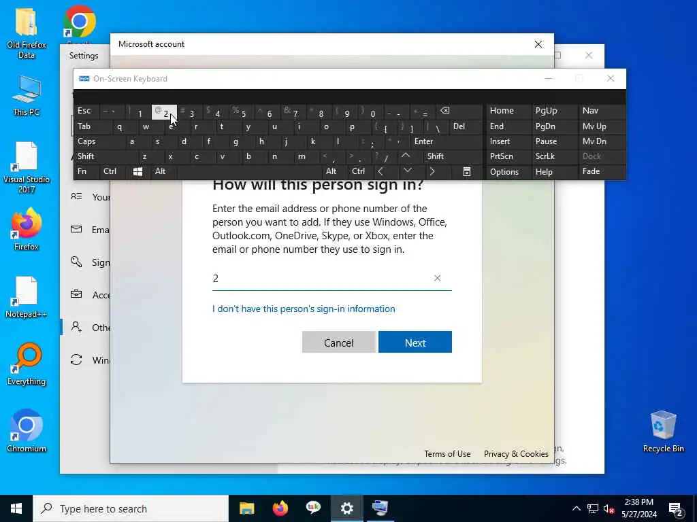This screenshot has width=697, height=522.
Task: Click the End key on keyboard
Action: coord(508,127)
